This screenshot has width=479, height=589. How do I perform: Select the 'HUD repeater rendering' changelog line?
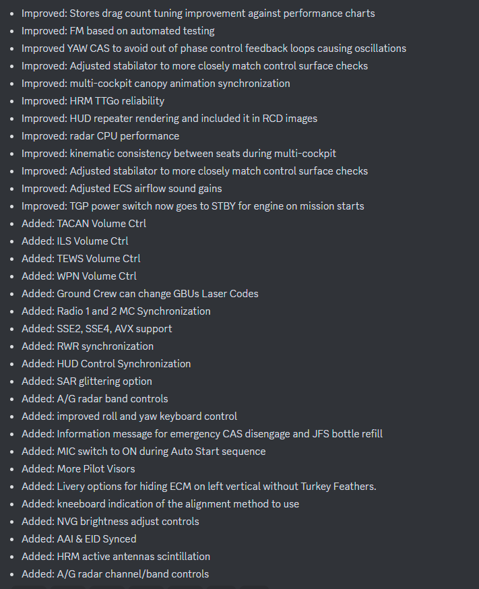click(x=169, y=119)
